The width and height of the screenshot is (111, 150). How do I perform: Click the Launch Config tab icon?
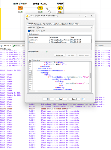(14, 46)
